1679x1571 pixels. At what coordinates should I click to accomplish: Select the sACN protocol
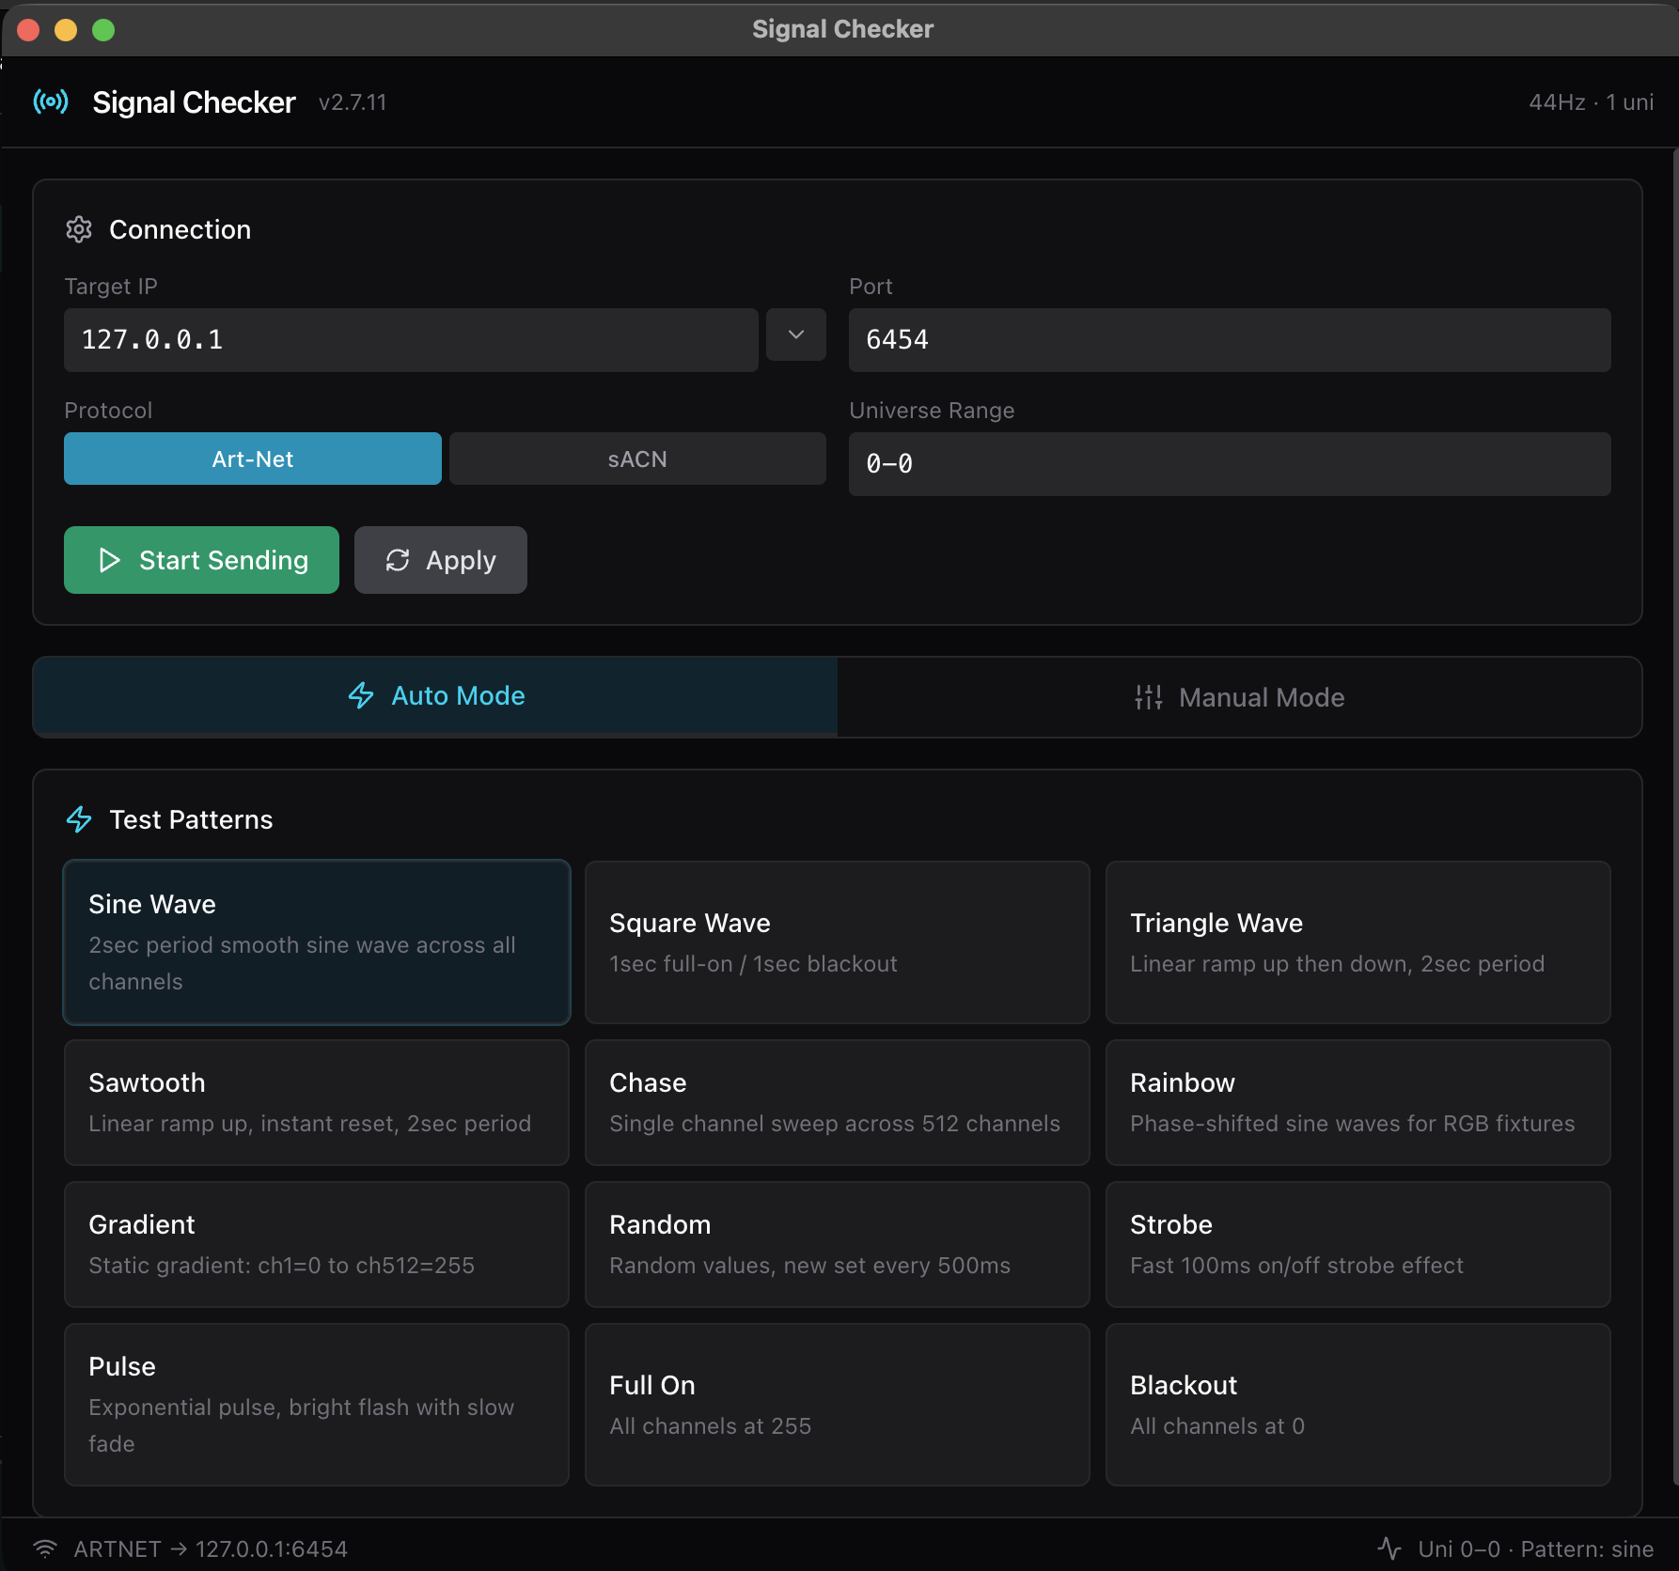pos(637,459)
